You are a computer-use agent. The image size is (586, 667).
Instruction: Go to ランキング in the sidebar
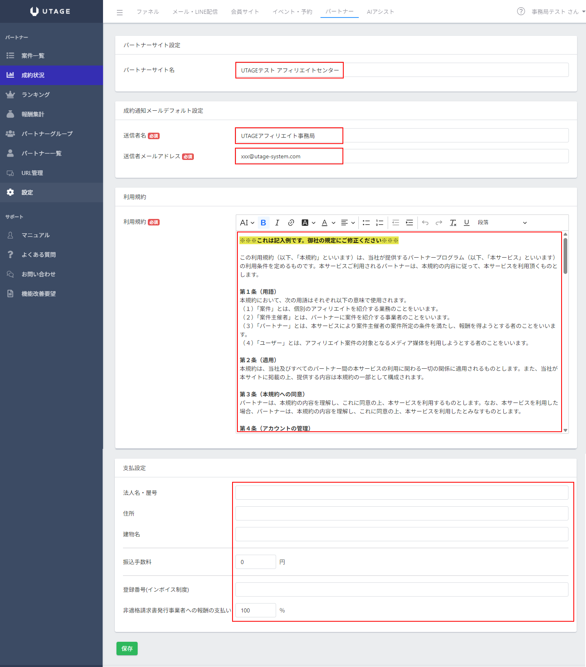35,95
